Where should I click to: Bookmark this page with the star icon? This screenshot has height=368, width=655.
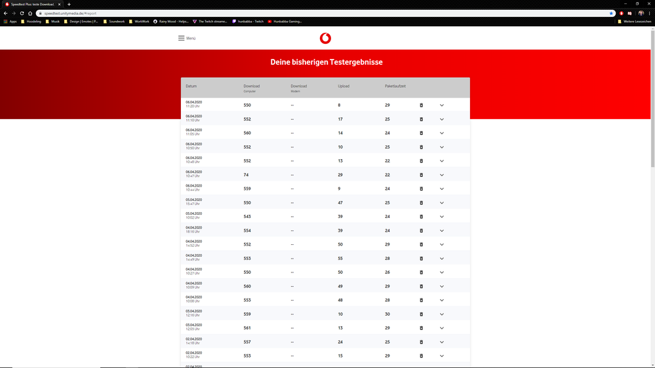611,13
